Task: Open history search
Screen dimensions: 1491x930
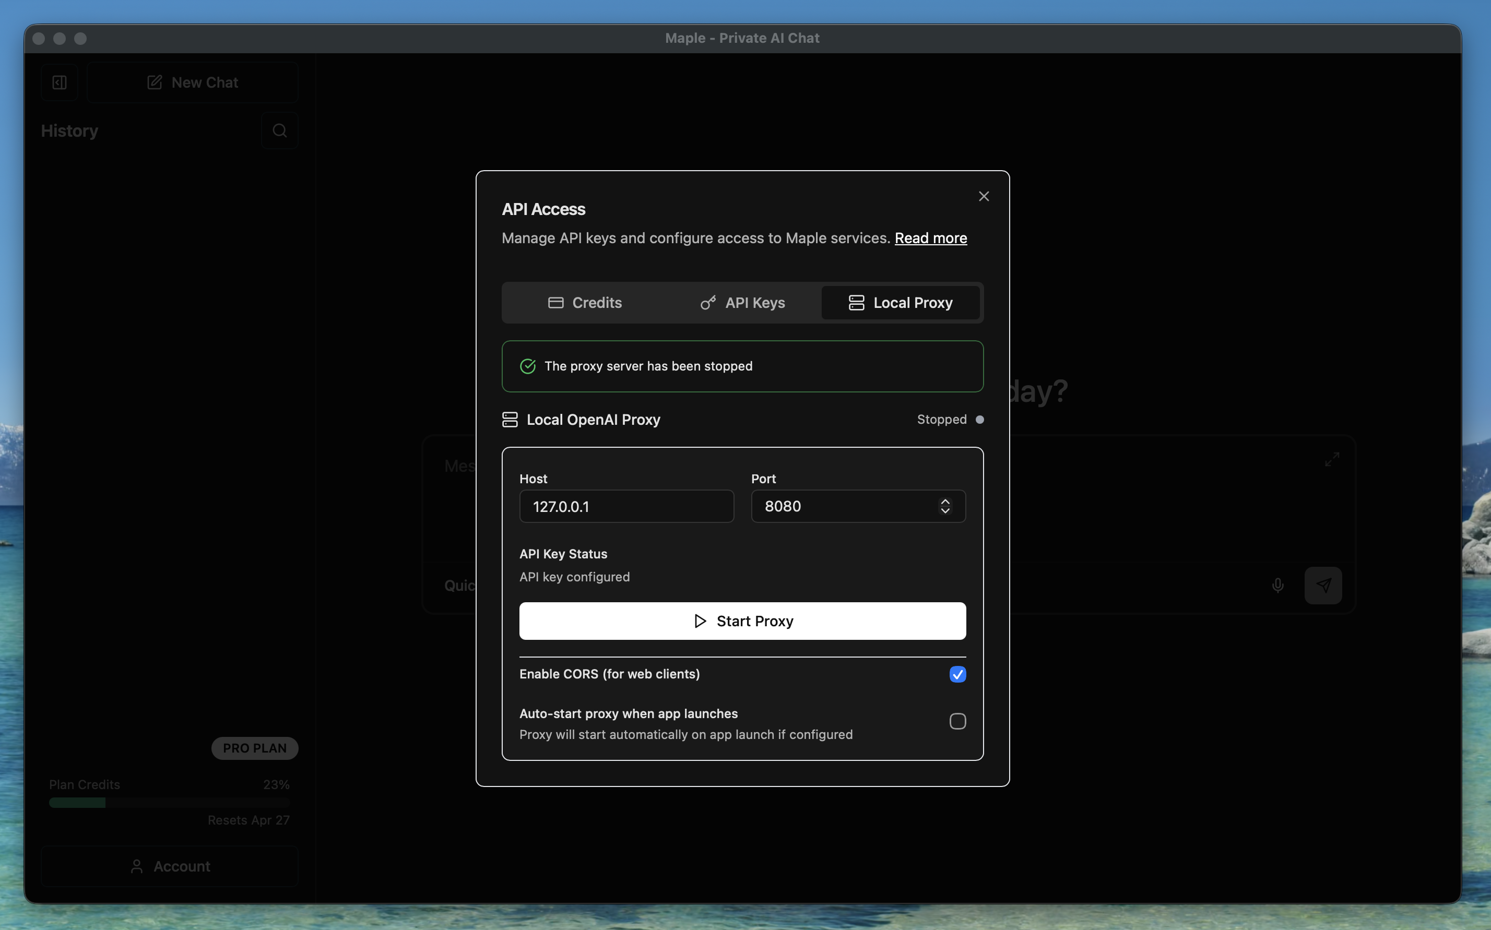Action: click(280, 130)
